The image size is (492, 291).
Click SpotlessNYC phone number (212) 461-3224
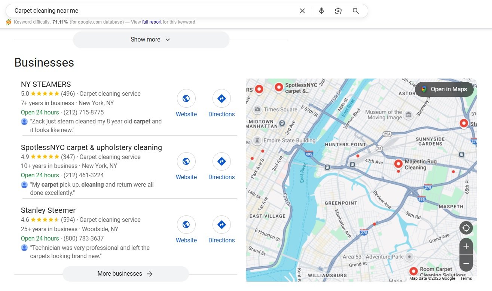(84, 175)
